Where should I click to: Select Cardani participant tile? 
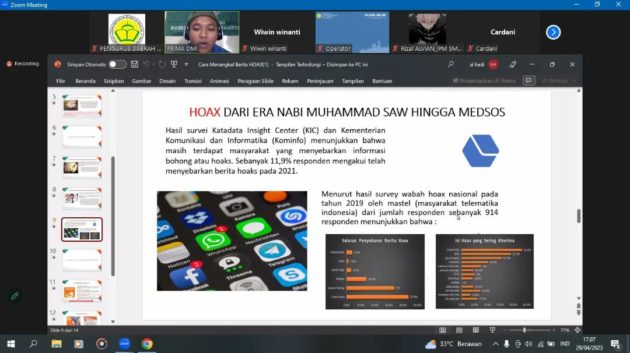point(503,32)
